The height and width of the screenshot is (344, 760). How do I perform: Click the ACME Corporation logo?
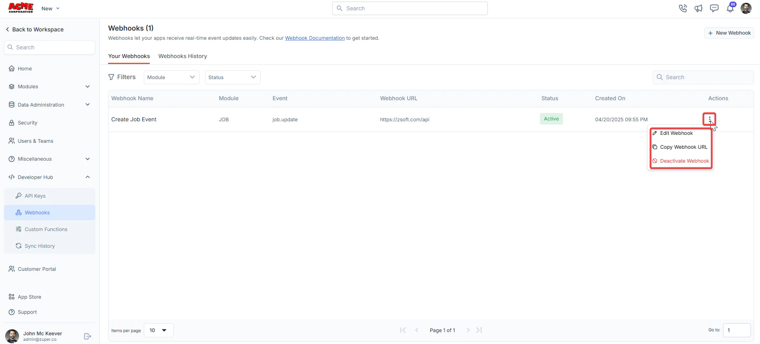[21, 8]
